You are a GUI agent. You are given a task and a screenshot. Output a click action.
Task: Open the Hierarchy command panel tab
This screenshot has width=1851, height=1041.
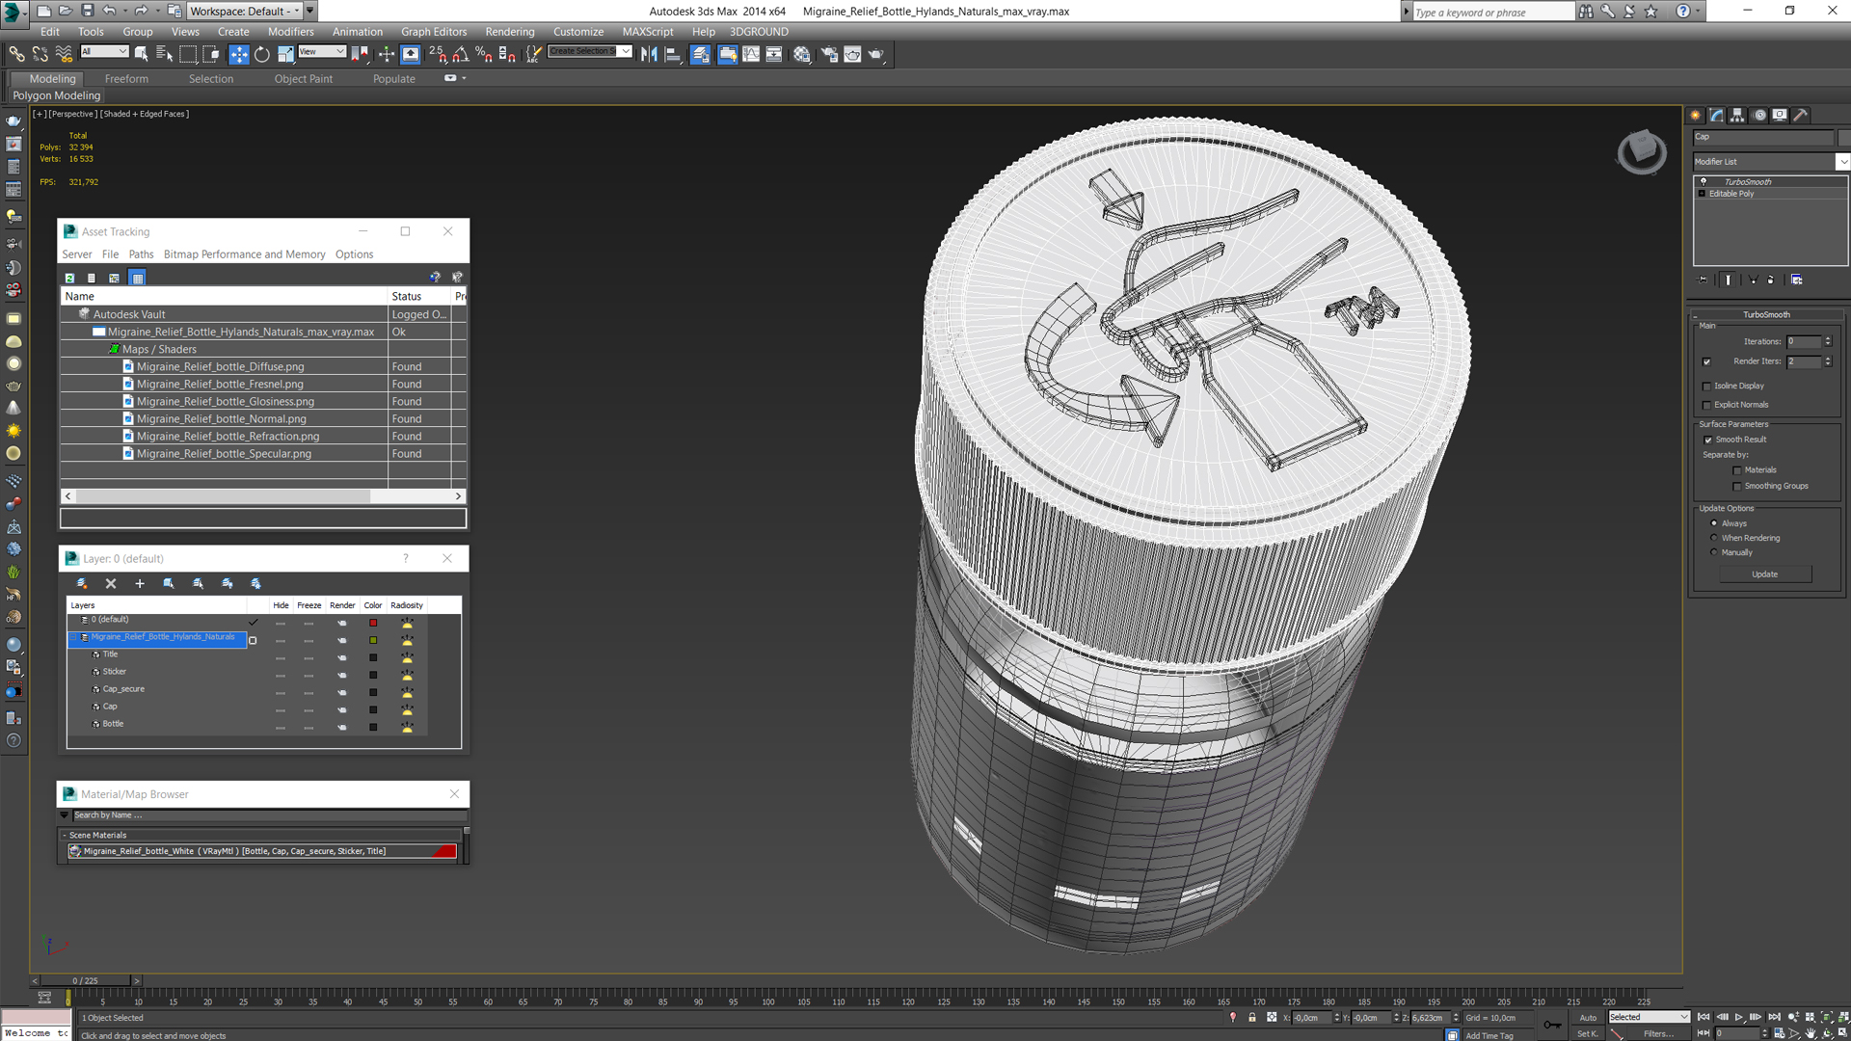[1737, 115]
